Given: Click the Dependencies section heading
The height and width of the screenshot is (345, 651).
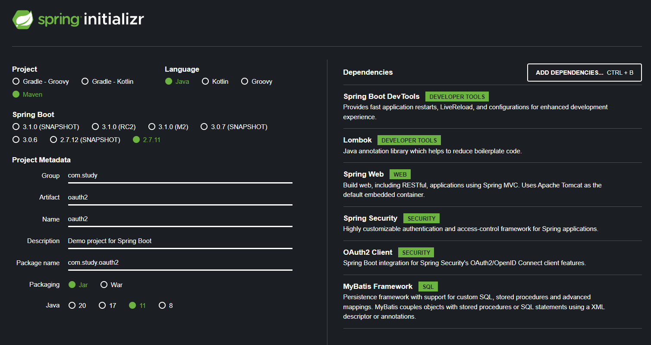Looking at the screenshot, I should pos(368,72).
